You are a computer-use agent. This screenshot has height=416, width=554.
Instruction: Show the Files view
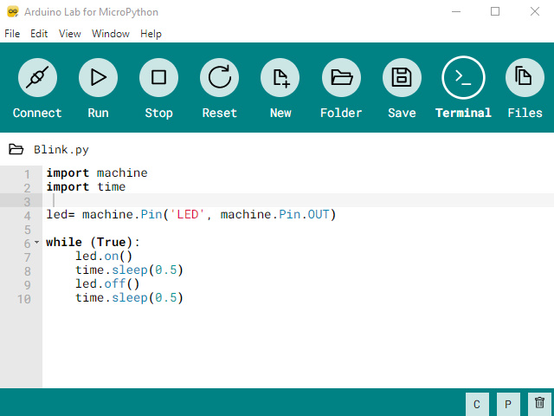tap(525, 77)
